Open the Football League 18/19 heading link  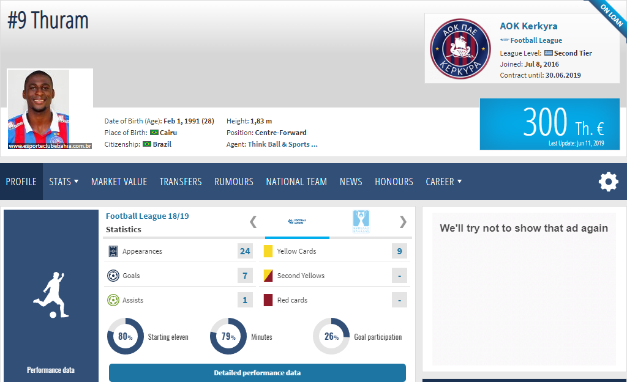coord(147,216)
